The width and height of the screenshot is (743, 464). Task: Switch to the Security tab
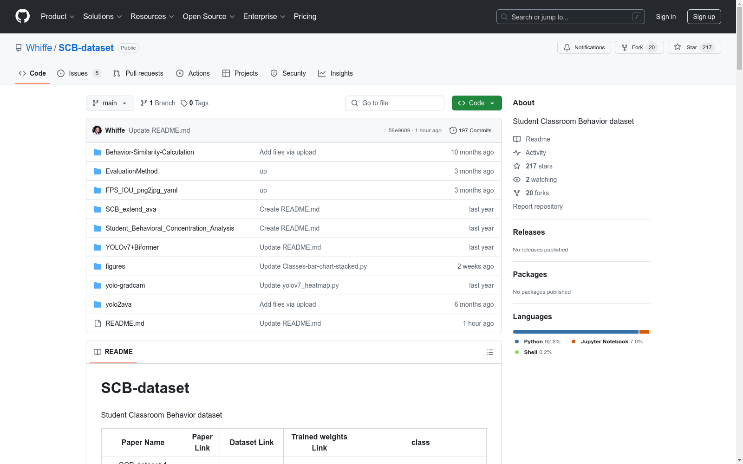(x=288, y=73)
